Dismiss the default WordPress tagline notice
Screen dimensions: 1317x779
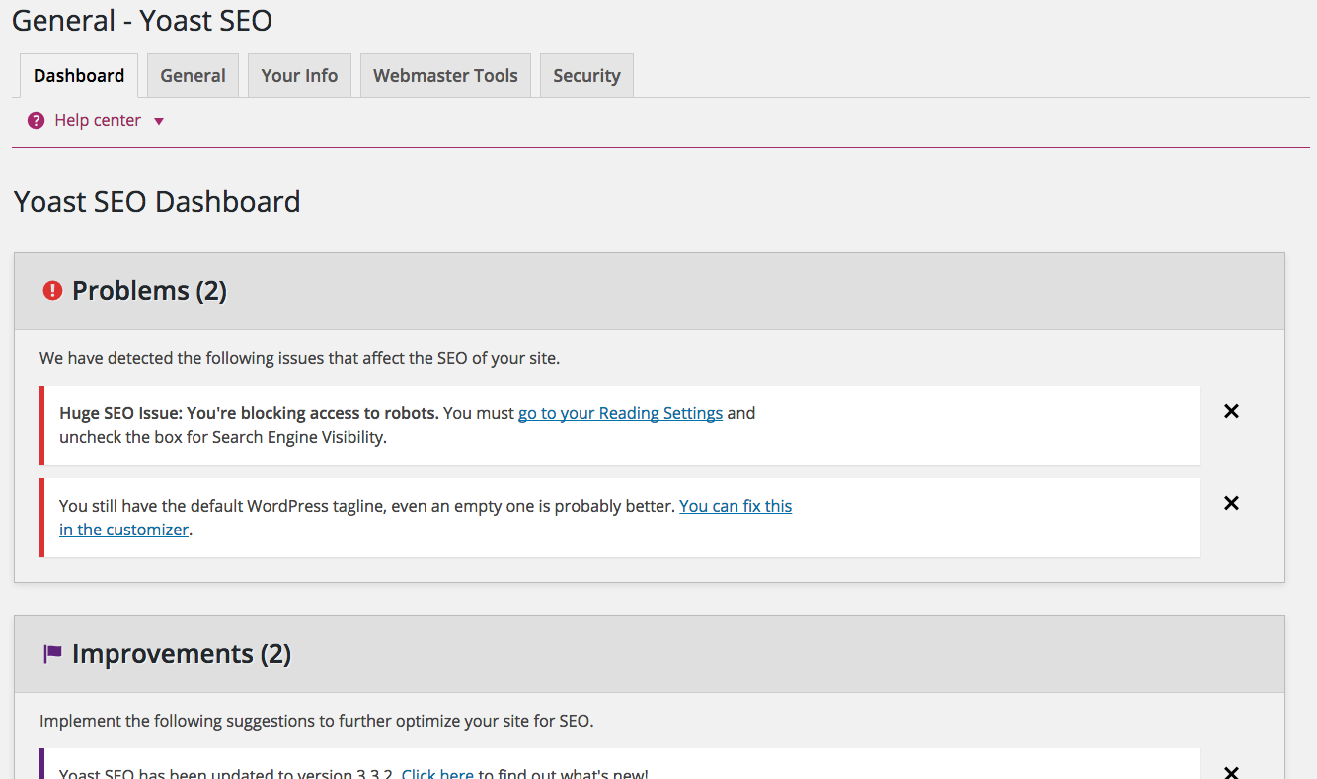pyautogui.click(x=1231, y=503)
